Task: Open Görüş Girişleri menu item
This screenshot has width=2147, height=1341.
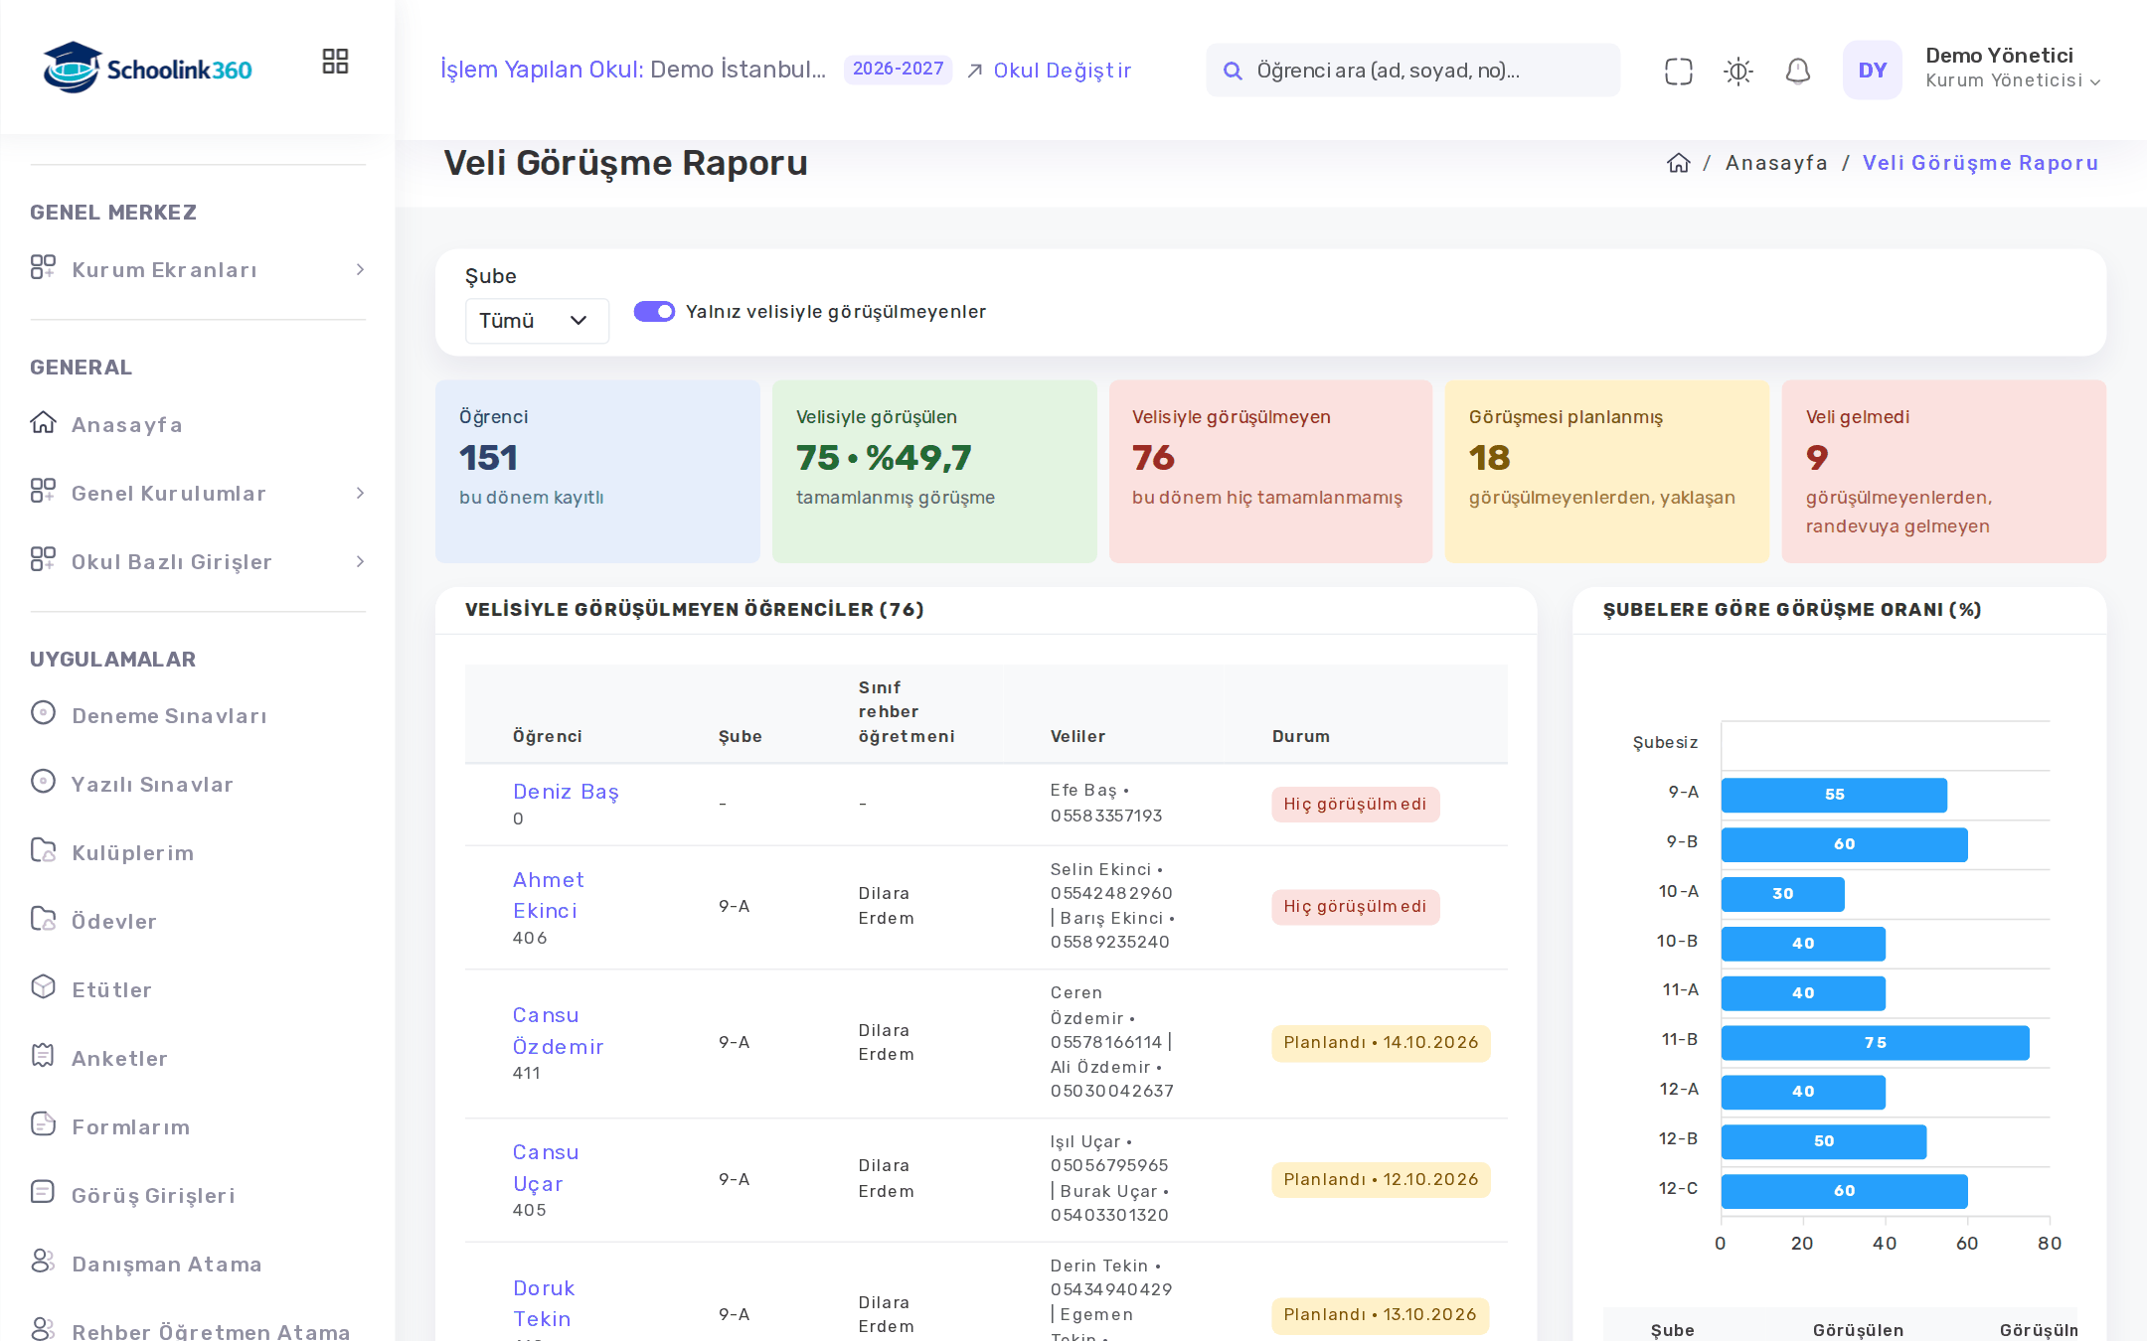Action: [153, 1196]
